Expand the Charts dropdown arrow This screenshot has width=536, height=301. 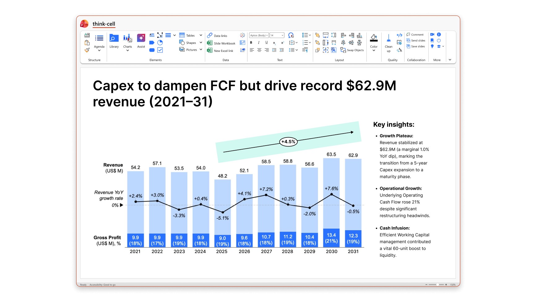128,50
